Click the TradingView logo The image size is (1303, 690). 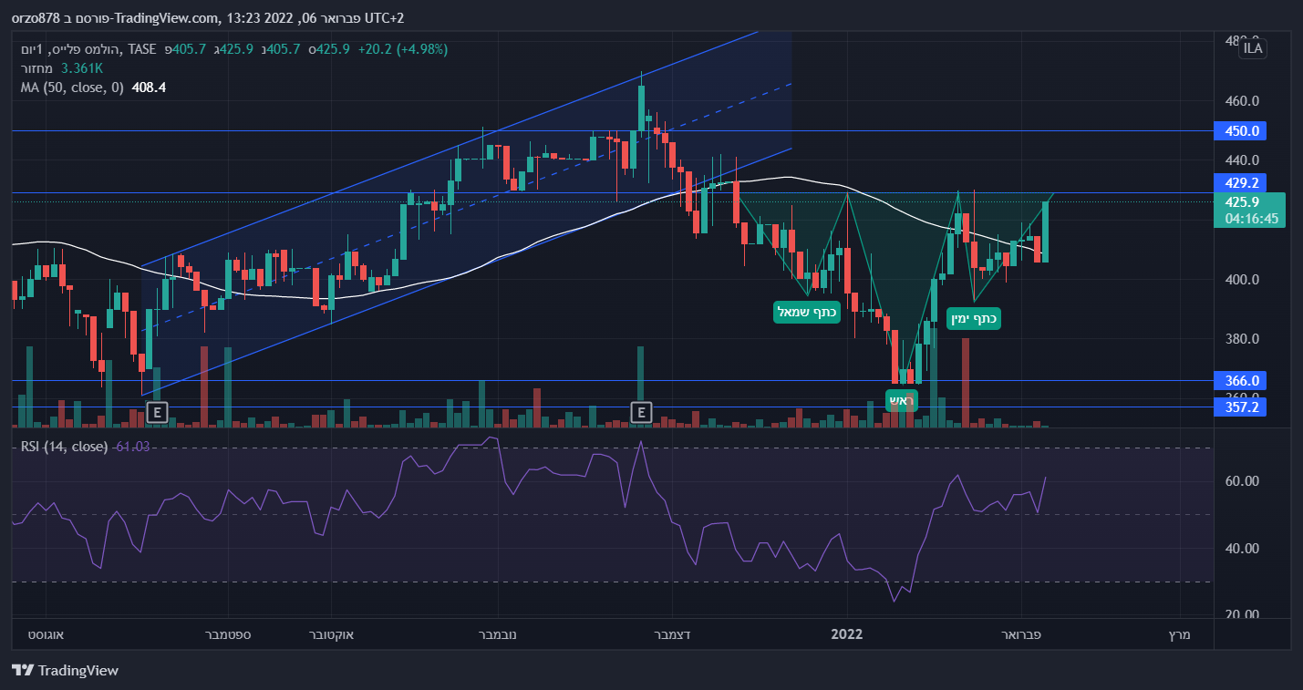[x=66, y=671]
